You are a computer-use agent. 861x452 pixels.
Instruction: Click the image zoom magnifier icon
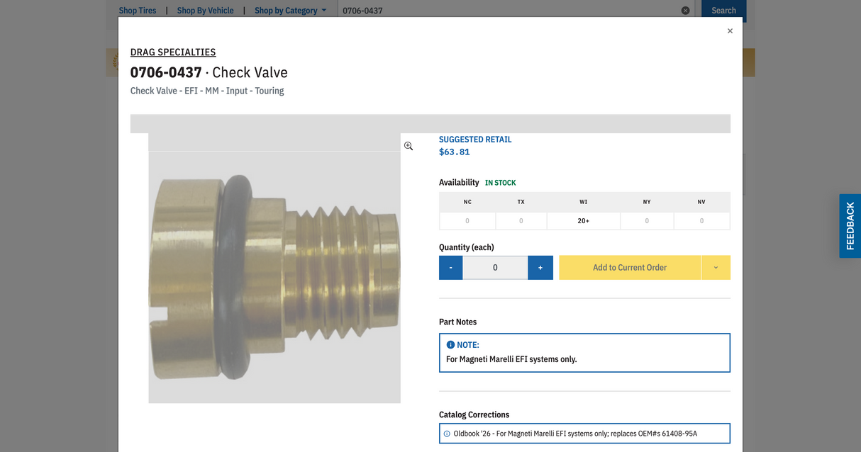[x=409, y=146]
